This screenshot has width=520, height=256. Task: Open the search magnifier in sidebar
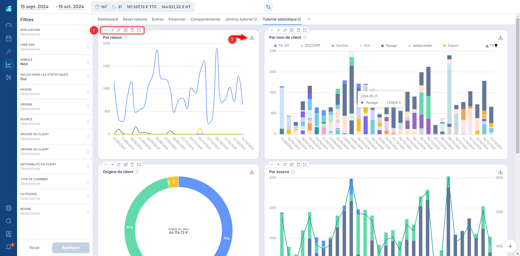(x=9, y=221)
